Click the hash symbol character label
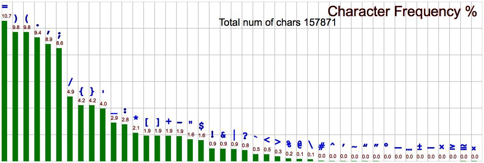This screenshot has width=484, height=163. point(322,146)
